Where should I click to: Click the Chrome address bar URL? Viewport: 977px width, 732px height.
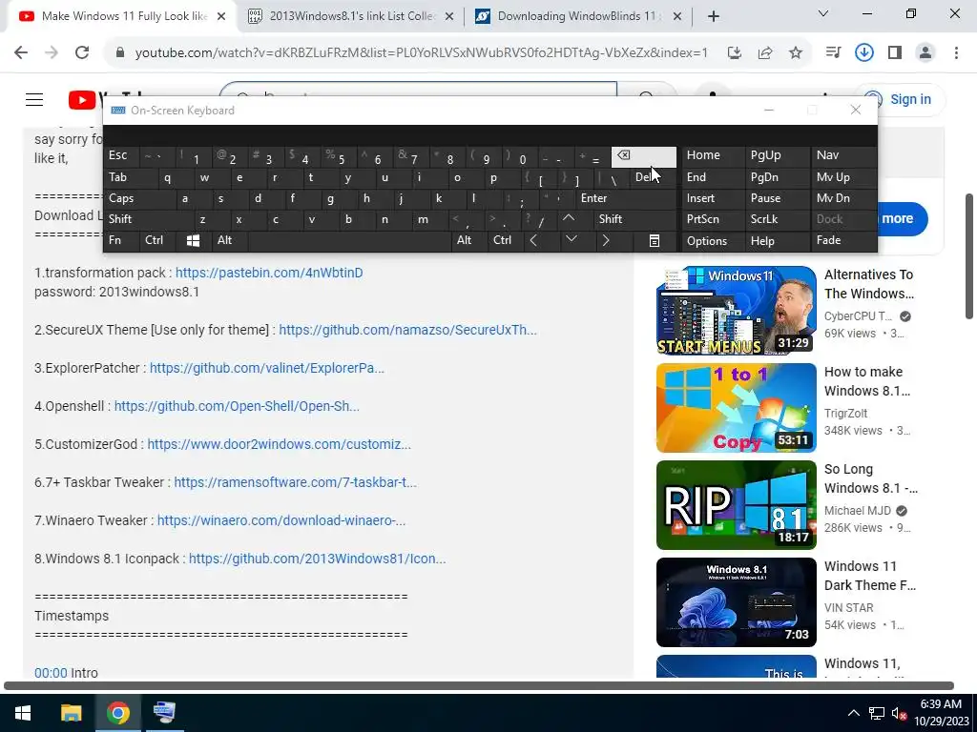[421, 53]
